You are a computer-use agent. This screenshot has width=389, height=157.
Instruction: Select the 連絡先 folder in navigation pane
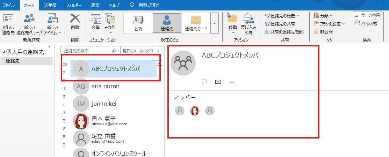click(x=27, y=61)
